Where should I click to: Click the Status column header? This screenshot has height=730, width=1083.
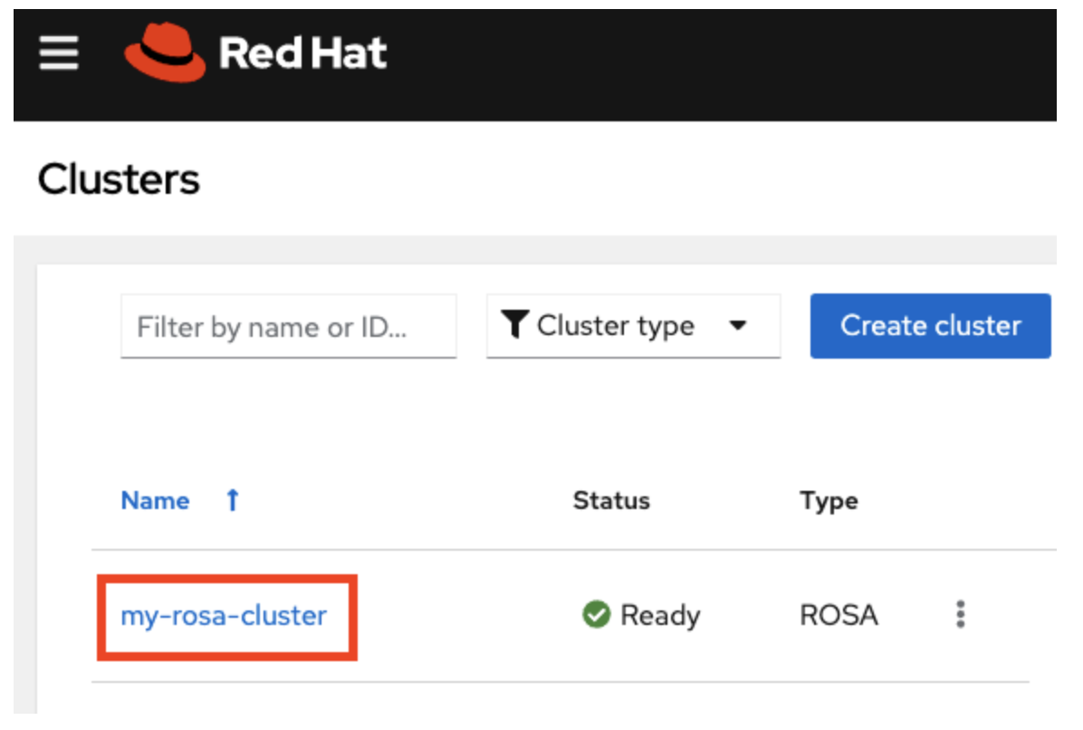tap(611, 501)
